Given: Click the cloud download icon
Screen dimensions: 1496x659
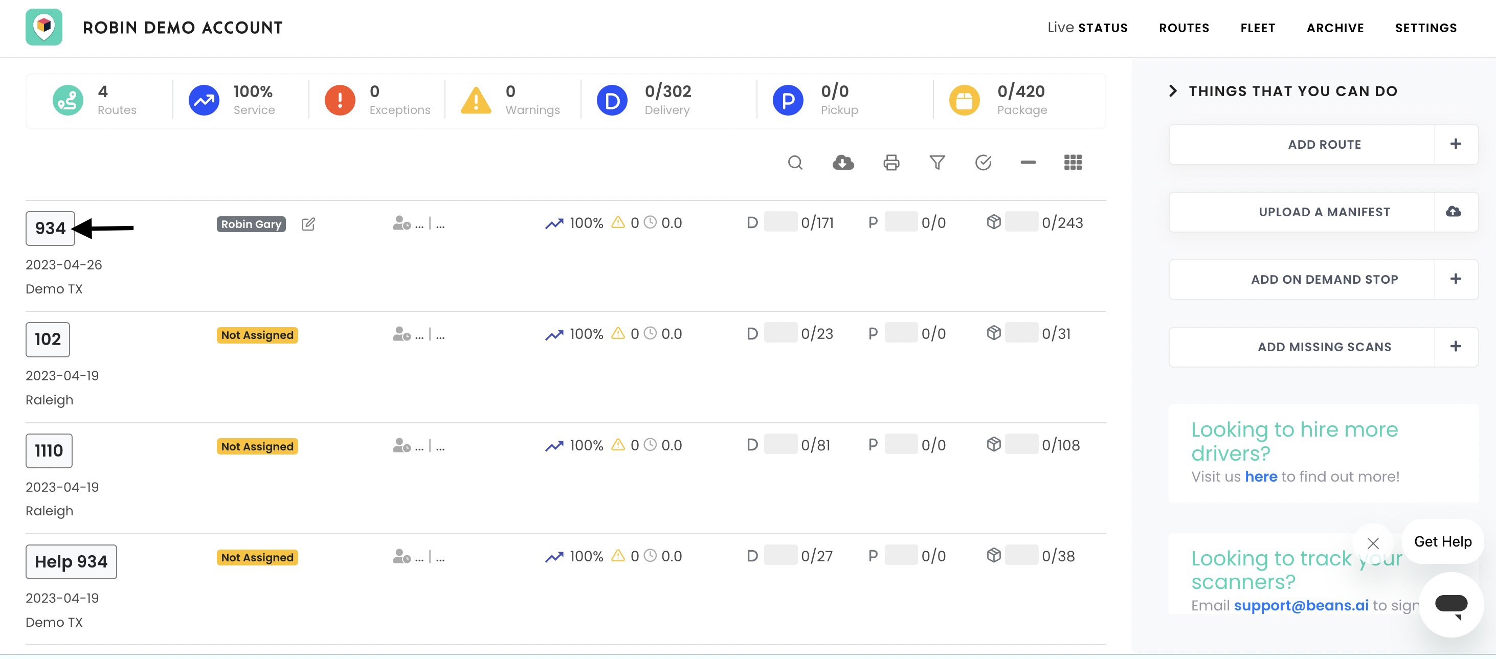Looking at the screenshot, I should [x=843, y=163].
